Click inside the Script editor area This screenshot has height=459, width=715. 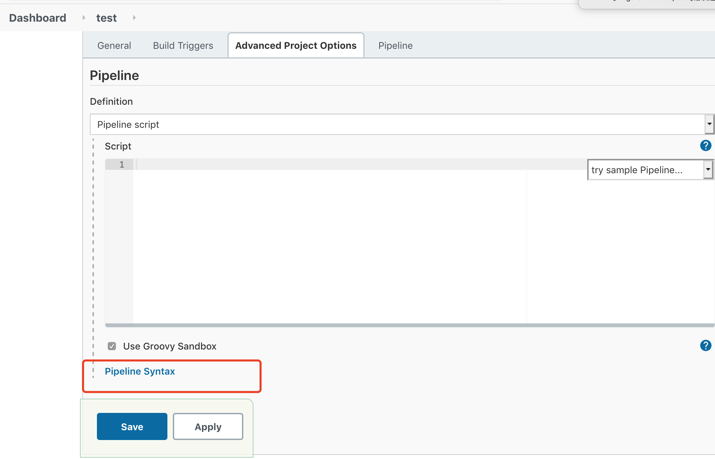click(x=329, y=244)
